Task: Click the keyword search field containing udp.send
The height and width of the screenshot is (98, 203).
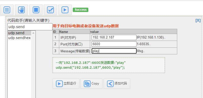Action: (x=30, y=27)
